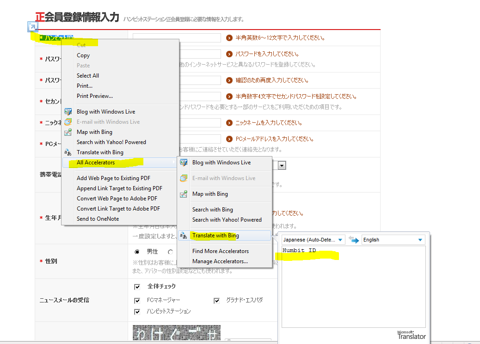Click Translate with Bing icon in main menu
This screenshot has height=344, width=480.
click(x=68, y=152)
